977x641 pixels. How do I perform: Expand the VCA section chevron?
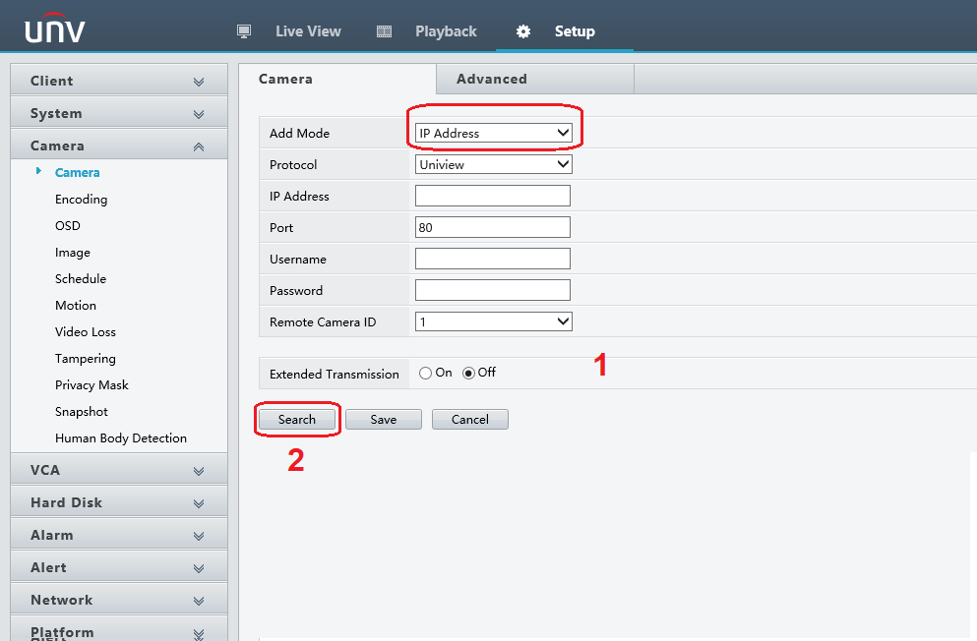[199, 471]
